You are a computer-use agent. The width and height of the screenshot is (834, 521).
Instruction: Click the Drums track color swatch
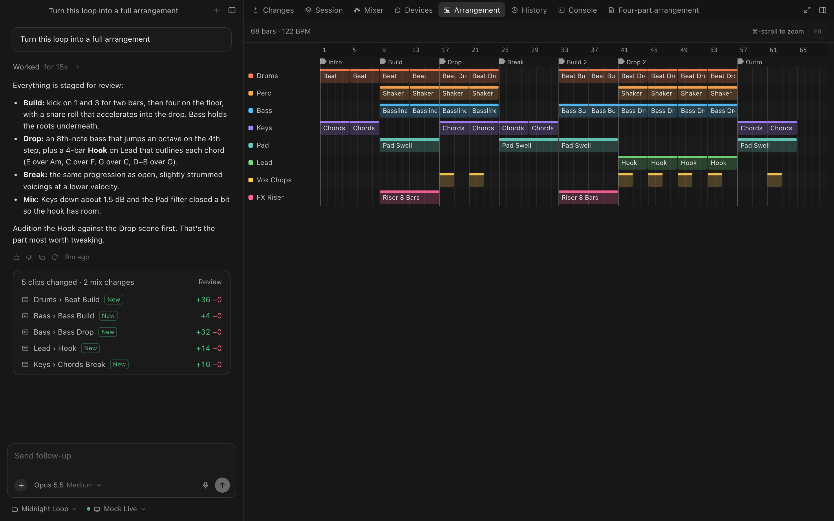tap(251, 76)
